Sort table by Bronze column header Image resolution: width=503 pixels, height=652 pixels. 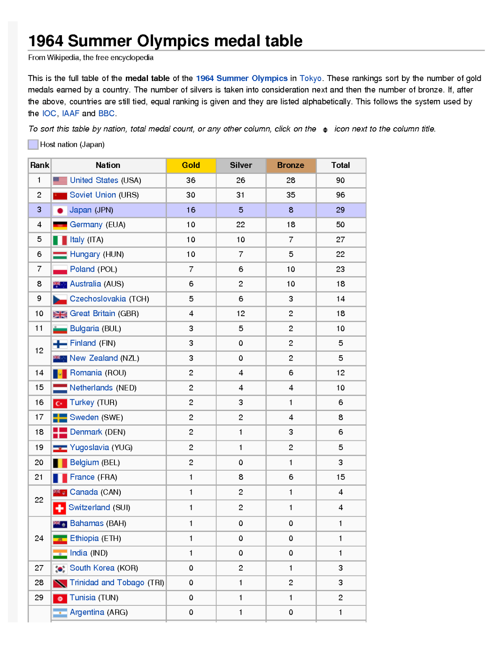coord(290,165)
